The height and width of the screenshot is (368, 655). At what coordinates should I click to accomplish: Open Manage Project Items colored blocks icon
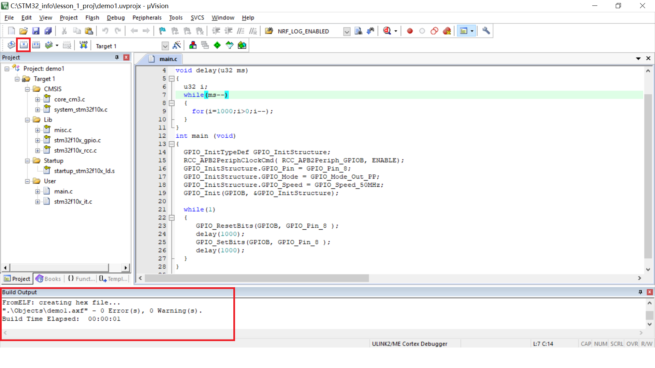tap(193, 45)
